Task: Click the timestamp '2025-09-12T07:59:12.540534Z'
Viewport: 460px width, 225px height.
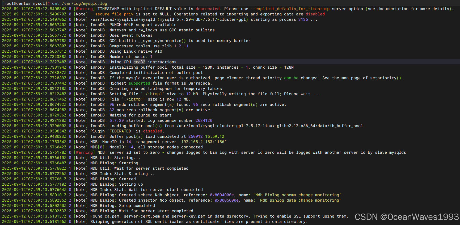Action: point(34,9)
